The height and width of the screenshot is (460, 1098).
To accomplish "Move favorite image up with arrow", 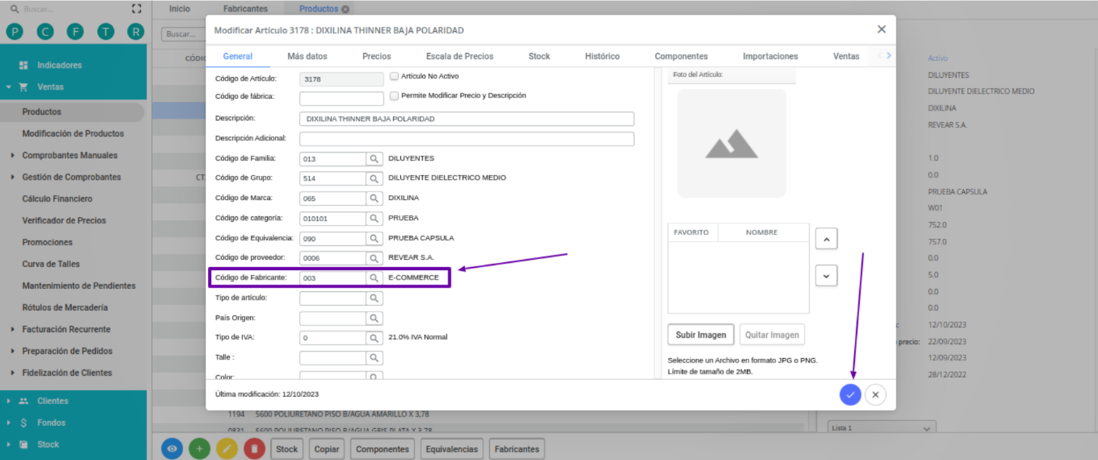I will (x=826, y=238).
